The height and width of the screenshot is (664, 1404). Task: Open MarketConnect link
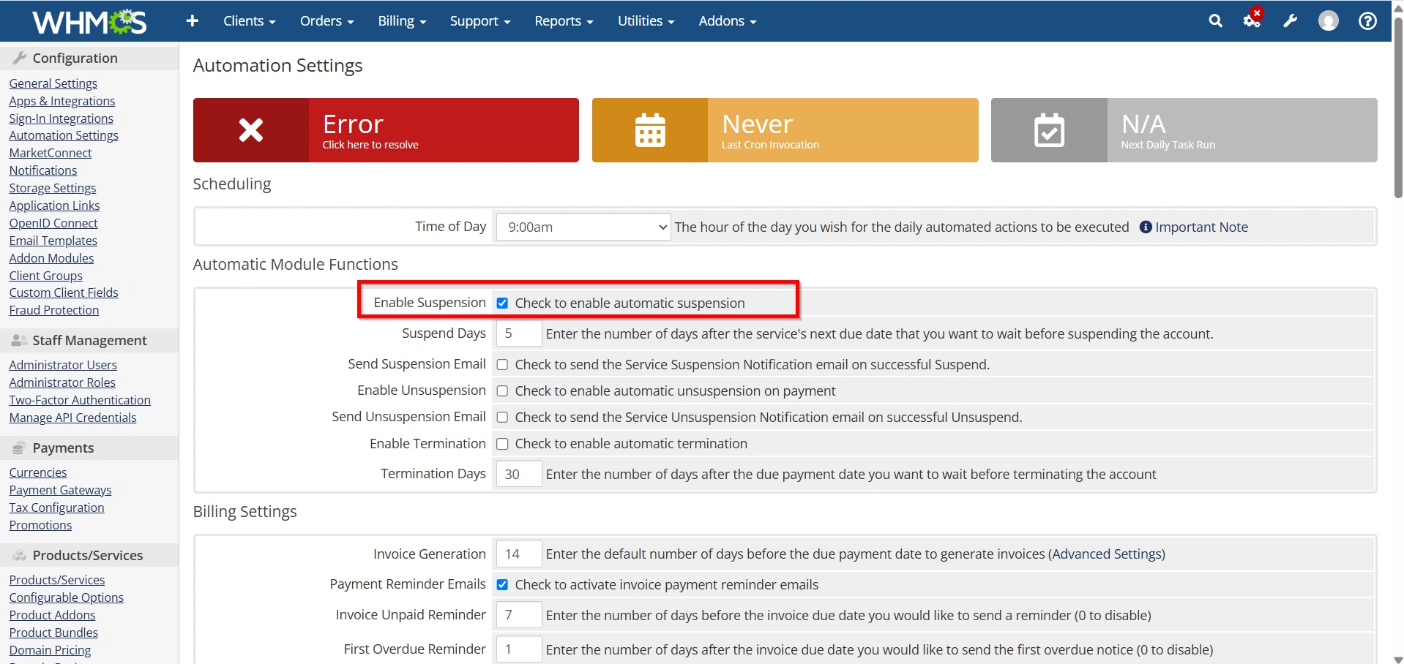[51, 153]
